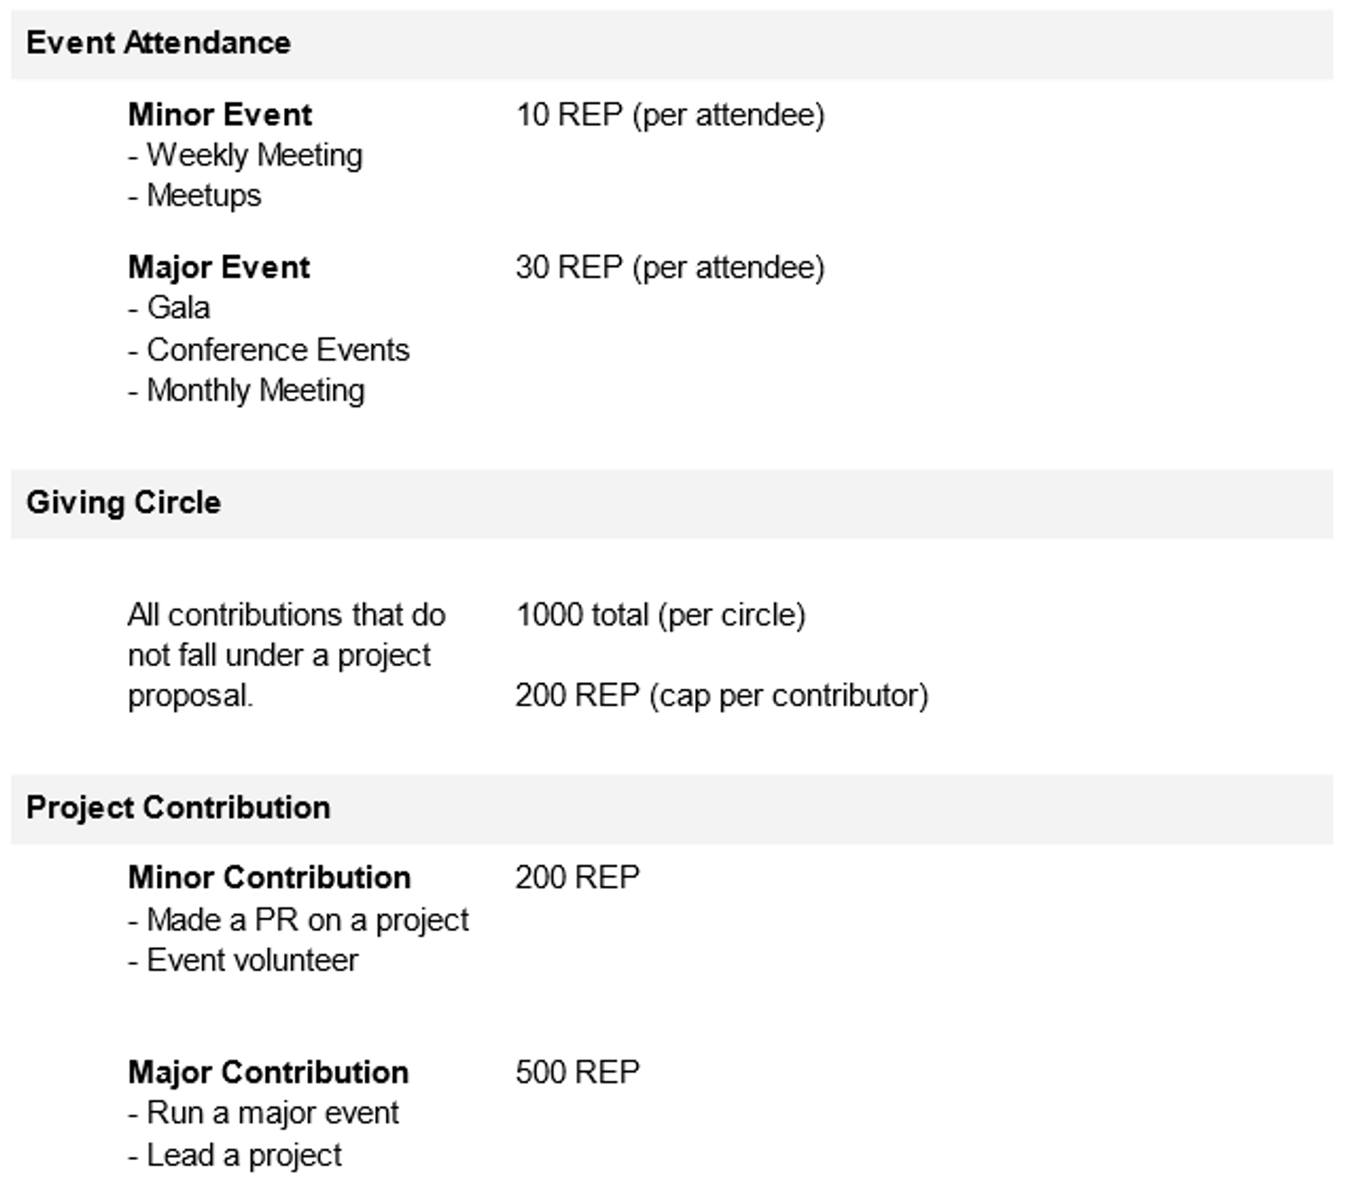1352x1195 pixels.
Task: Select the 200 REP cap per contributor text
Action: click(x=721, y=695)
